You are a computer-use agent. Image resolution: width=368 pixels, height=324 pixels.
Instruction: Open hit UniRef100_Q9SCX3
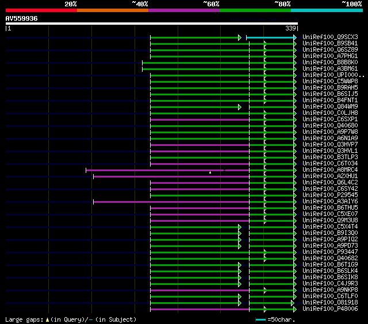click(330, 37)
